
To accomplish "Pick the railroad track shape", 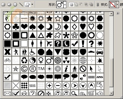I will pos(91,77).
